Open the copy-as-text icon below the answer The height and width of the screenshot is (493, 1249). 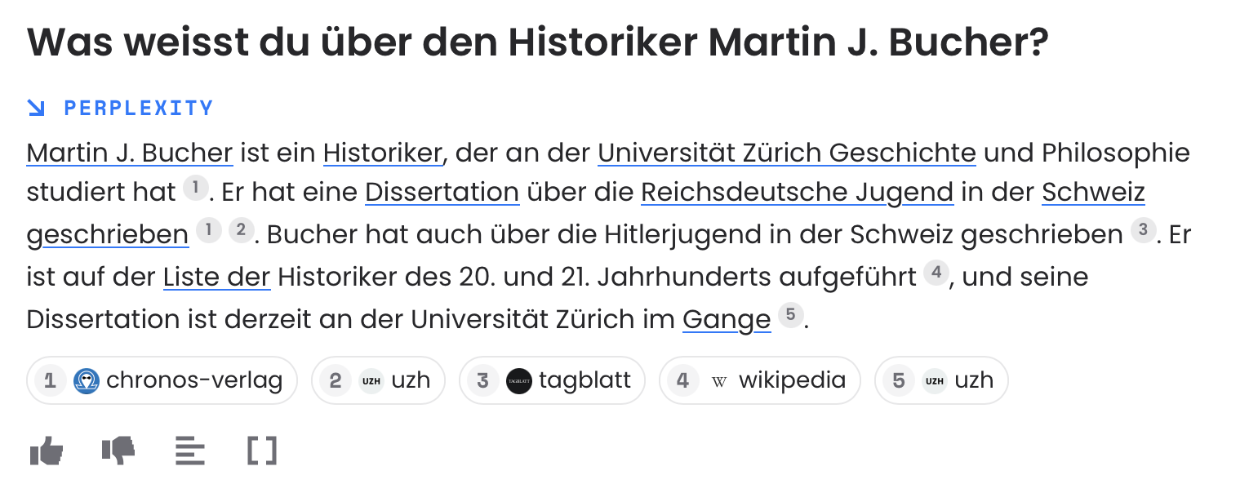pos(190,450)
